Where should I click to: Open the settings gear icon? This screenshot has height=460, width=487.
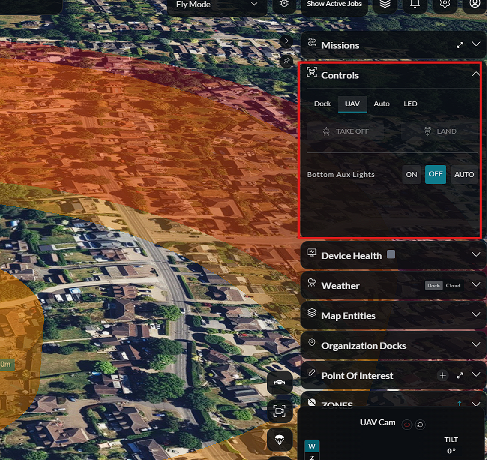pos(445,4)
